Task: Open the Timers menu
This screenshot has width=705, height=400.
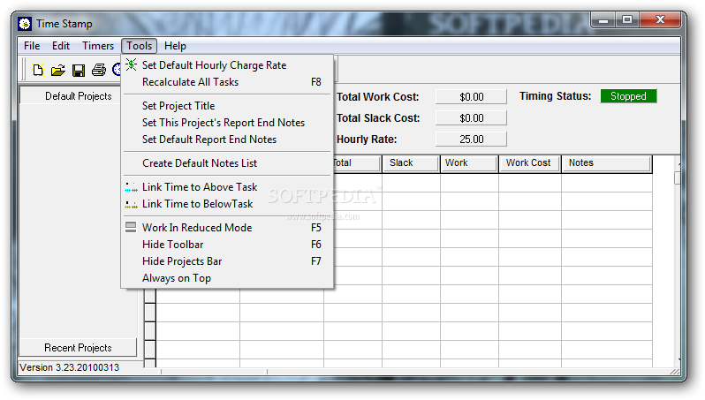Action: pyautogui.click(x=98, y=46)
